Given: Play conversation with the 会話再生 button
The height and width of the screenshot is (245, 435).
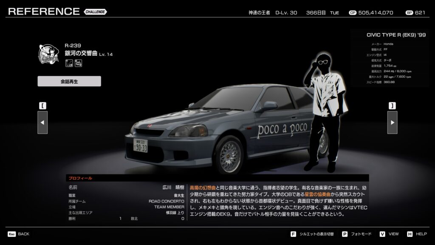Looking at the screenshot, I should (x=69, y=81).
